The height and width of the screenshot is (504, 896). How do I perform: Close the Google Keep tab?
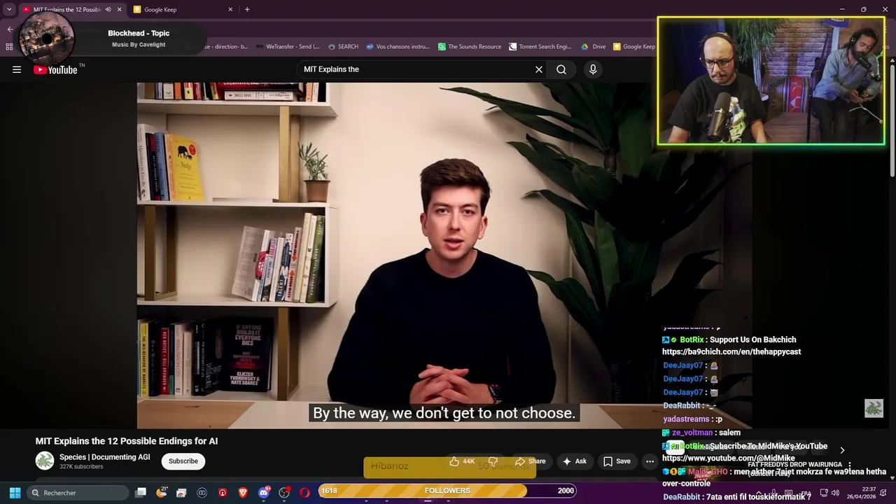[230, 9]
